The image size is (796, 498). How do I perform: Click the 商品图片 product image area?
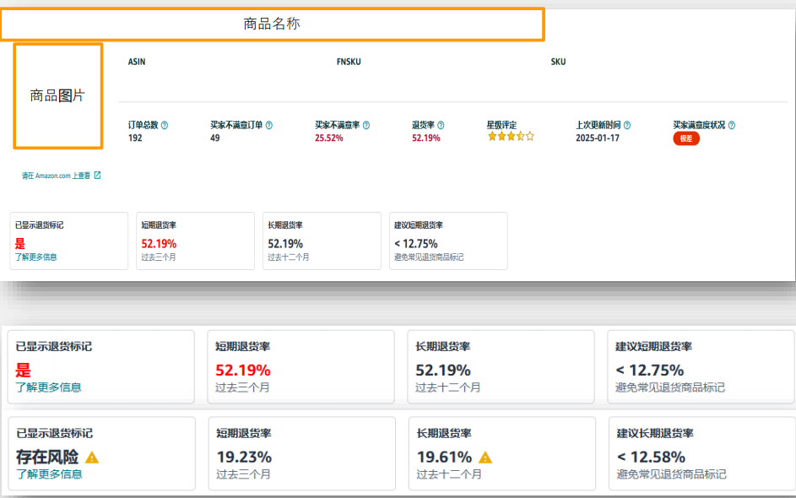coord(57,95)
